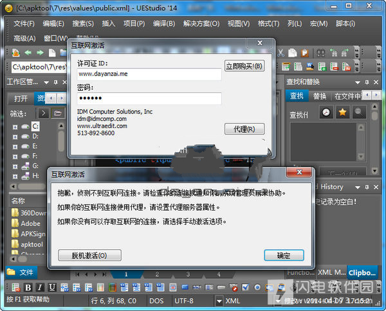The width and height of the screenshot is (386, 311).
Task: Select the apktool folder in the file list
Action: pyautogui.click(x=27, y=244)
